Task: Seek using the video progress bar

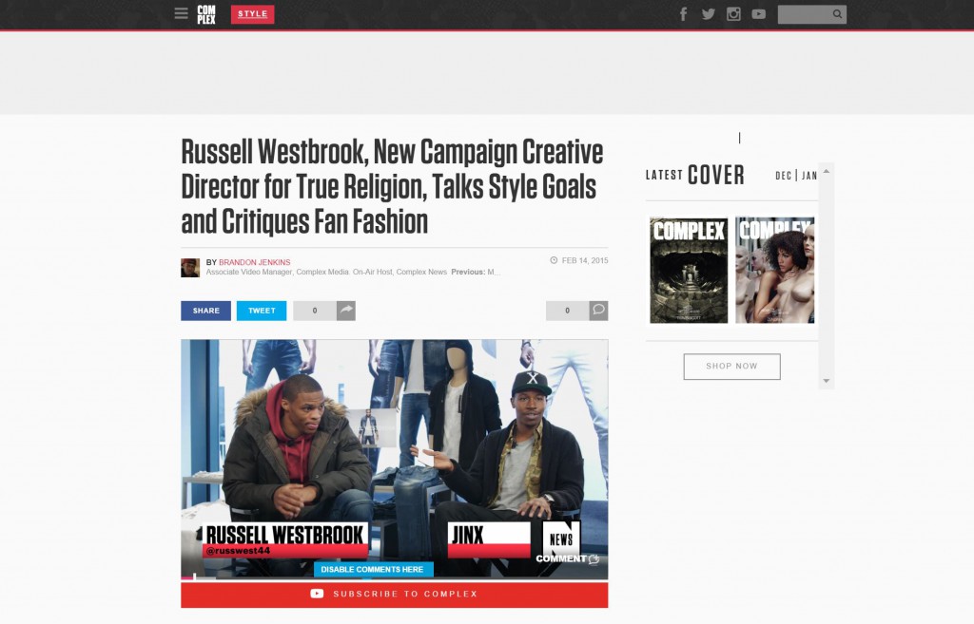Action: click(395, 578)
